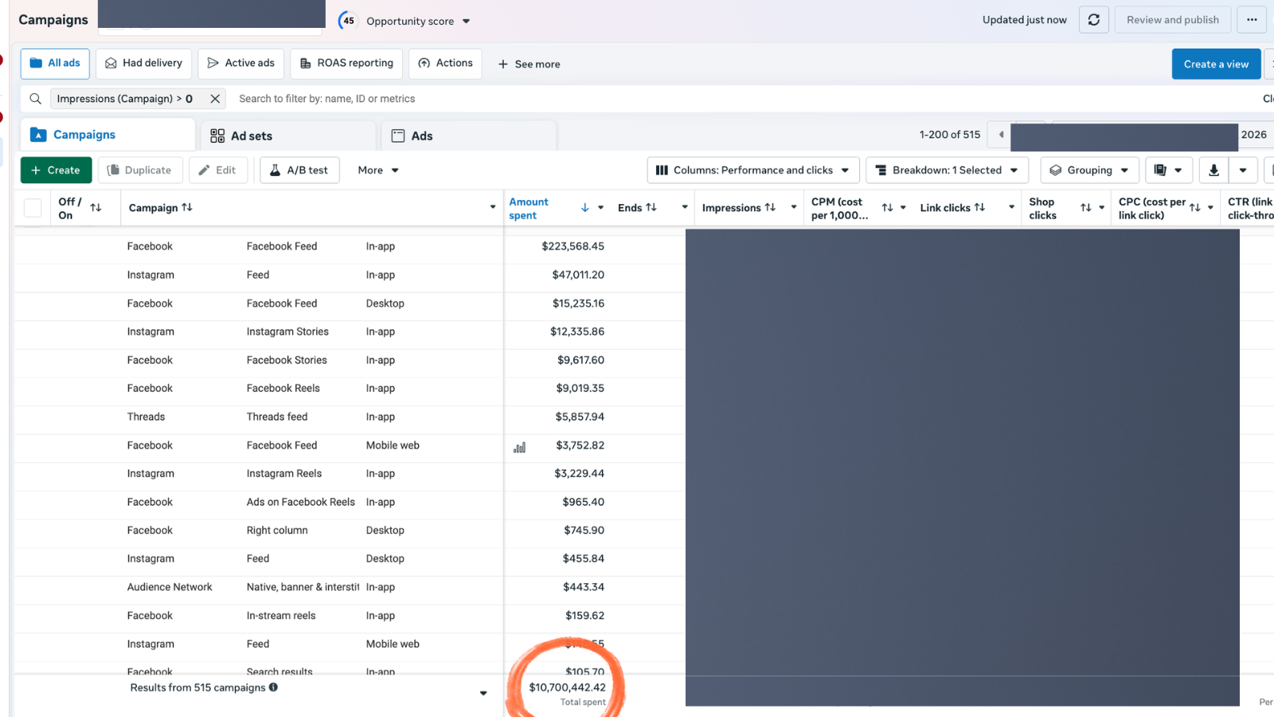Select the Had delivery view
Screen dimensions: 1274x717
(143, 64)
